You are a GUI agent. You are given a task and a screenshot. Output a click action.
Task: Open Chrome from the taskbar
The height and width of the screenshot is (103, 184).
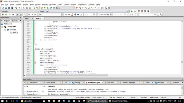(79, 101)
